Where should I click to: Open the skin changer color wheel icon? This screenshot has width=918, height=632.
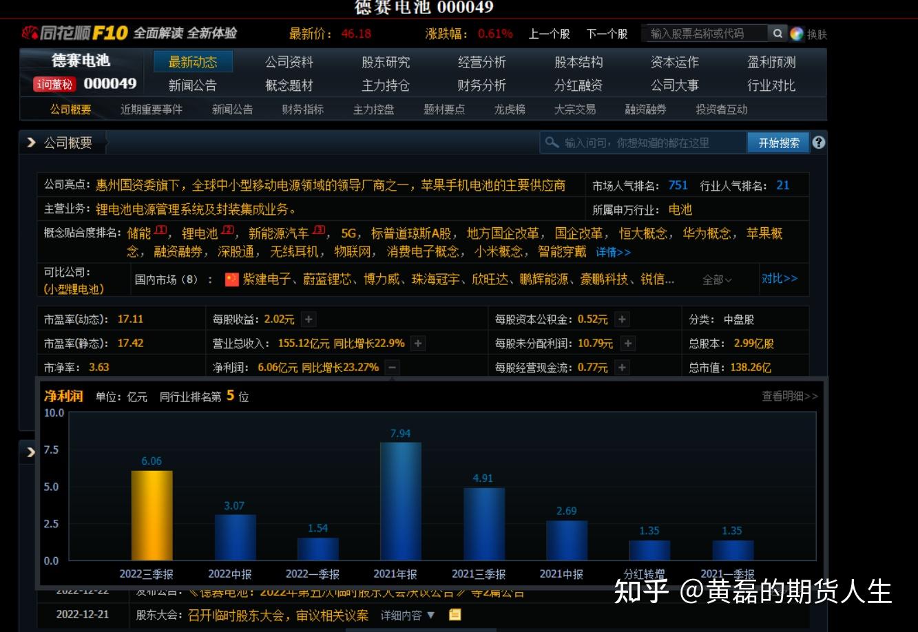click(797, 34)
